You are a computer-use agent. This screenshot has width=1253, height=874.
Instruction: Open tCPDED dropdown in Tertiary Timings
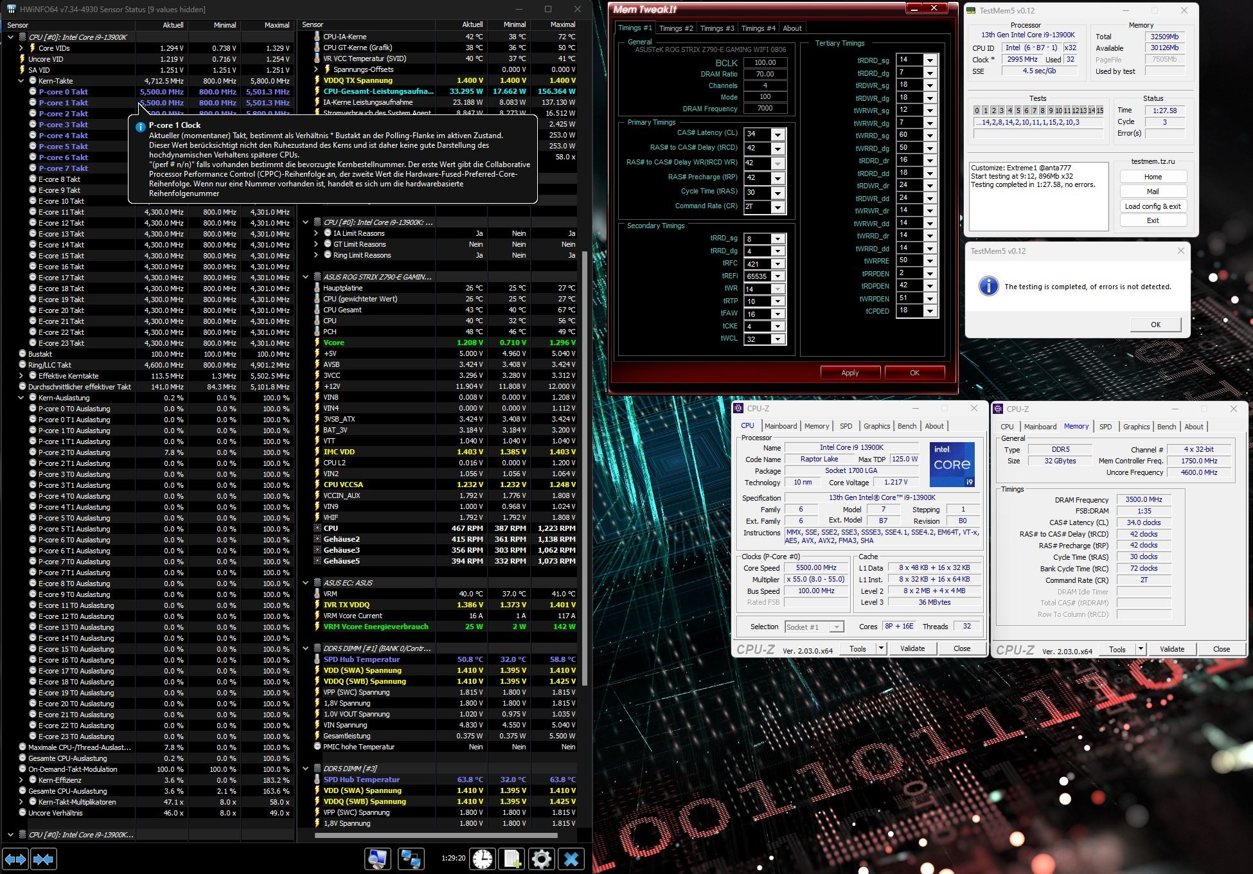coord(930,311)
